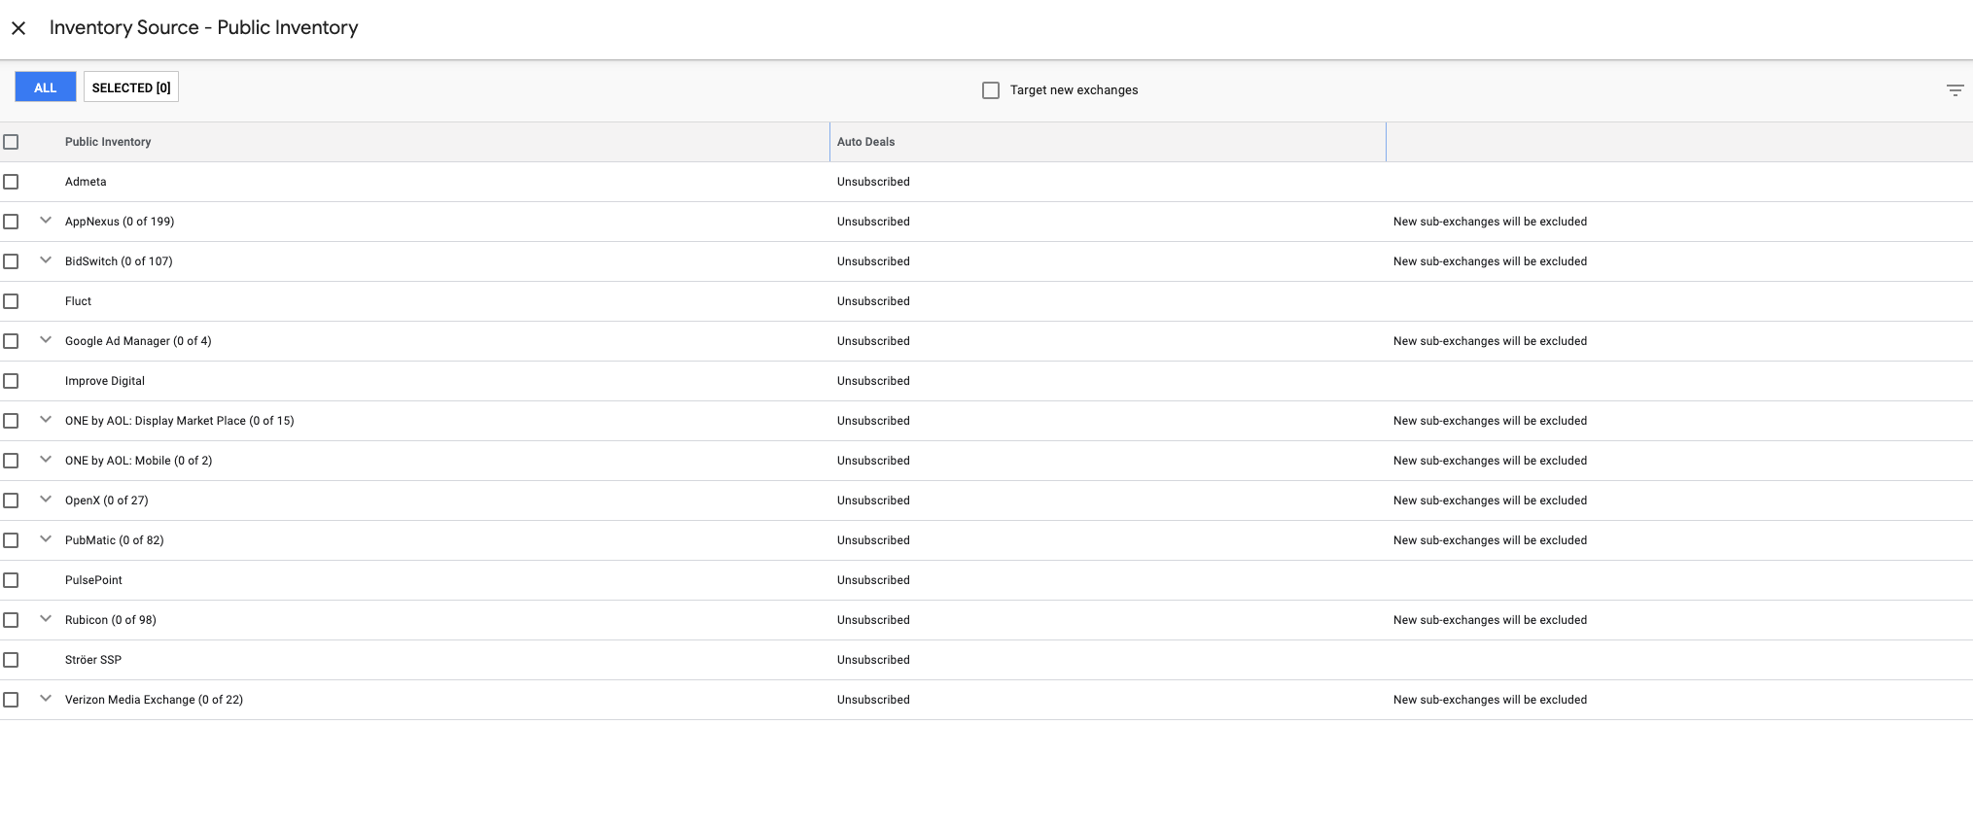Viewport: 1973px width, 829px height.
Task: Click the Admeta row name
Action: 86,182
